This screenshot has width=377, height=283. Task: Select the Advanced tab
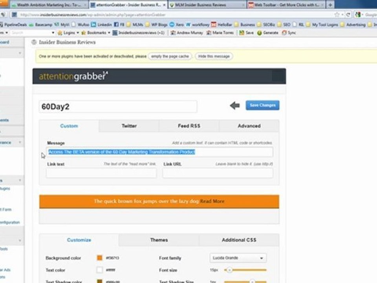(x=249, y=126)
